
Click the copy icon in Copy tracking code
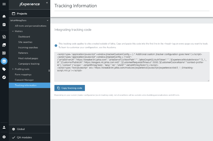tap(59, 88)
